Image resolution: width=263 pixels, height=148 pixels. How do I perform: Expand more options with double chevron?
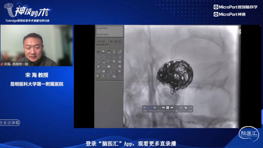pyautogui.click(x=191, y=107)
